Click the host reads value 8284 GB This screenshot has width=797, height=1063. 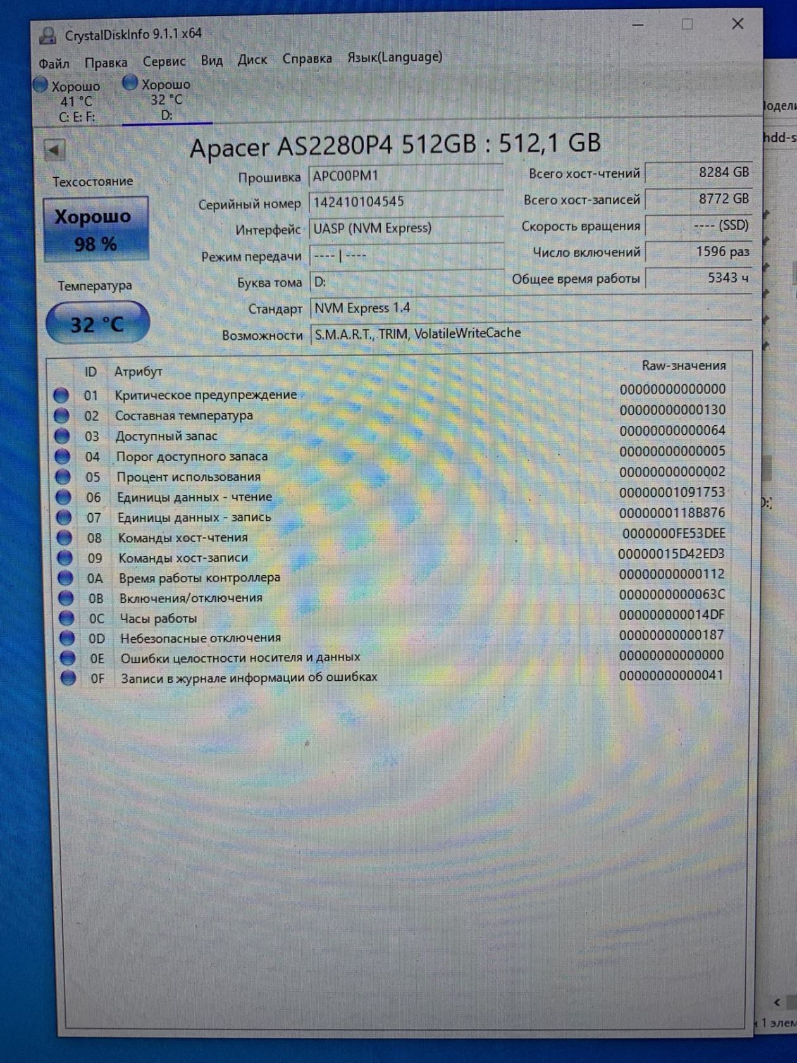pyautogui.click(x=698, y=172)
